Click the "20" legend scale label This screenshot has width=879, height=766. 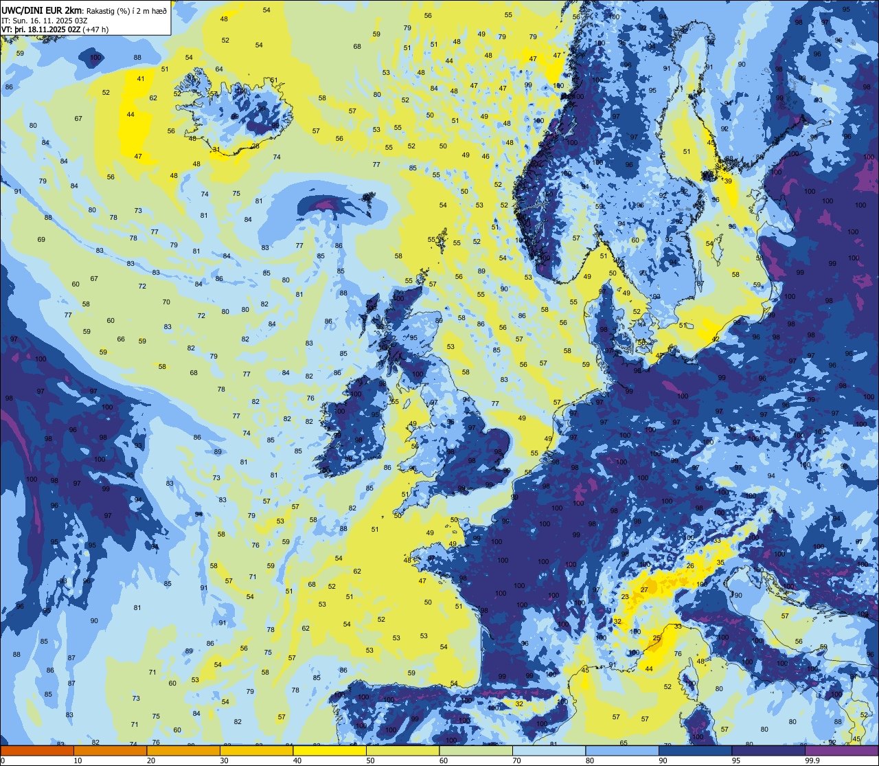tap(151, 761)
